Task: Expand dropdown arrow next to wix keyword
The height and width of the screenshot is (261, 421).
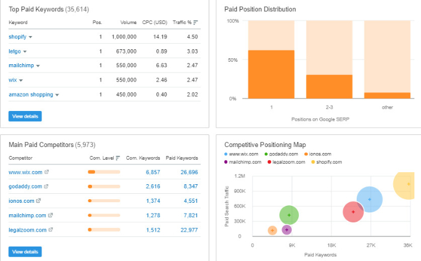Action: [x=21, y=80]
